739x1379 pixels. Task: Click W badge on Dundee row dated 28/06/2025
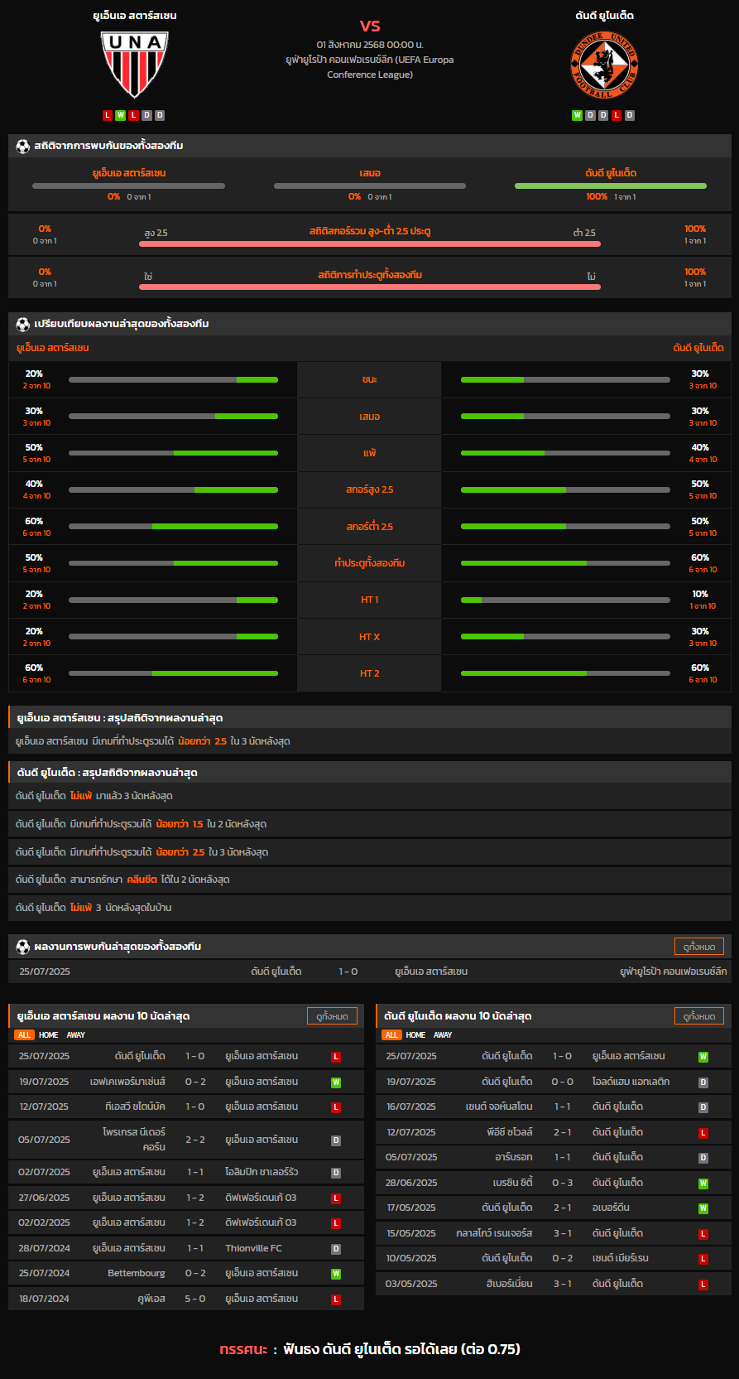703,1184
